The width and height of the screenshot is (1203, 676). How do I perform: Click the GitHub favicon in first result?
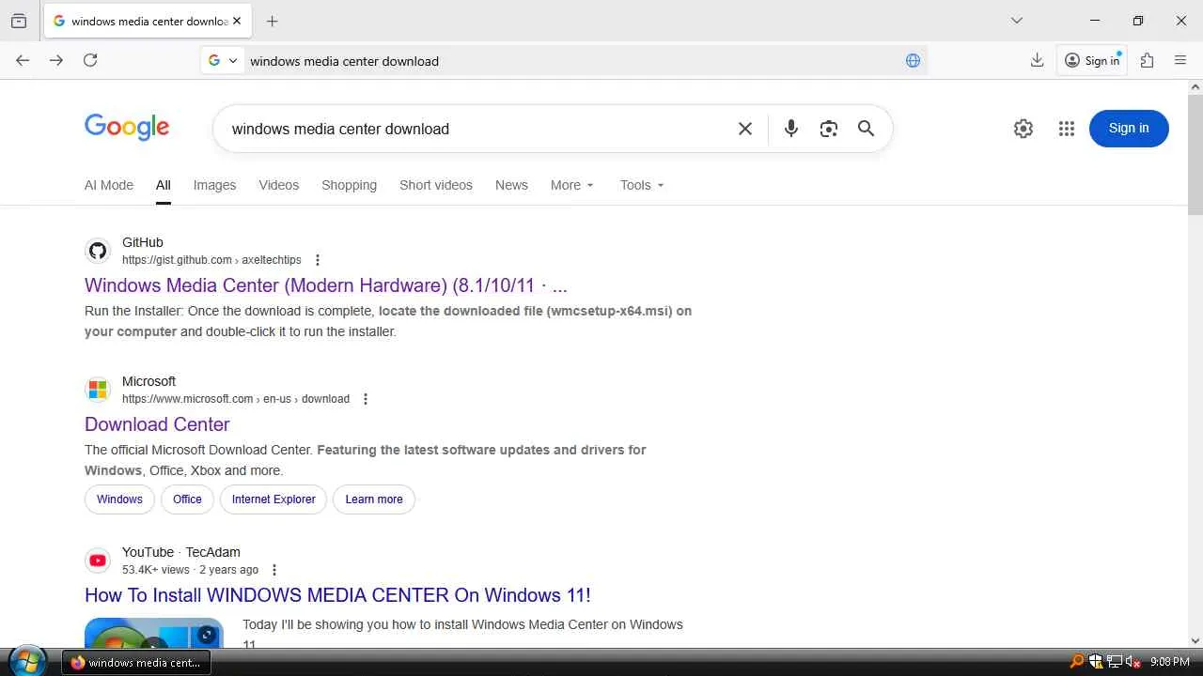(x=98, y=251)
